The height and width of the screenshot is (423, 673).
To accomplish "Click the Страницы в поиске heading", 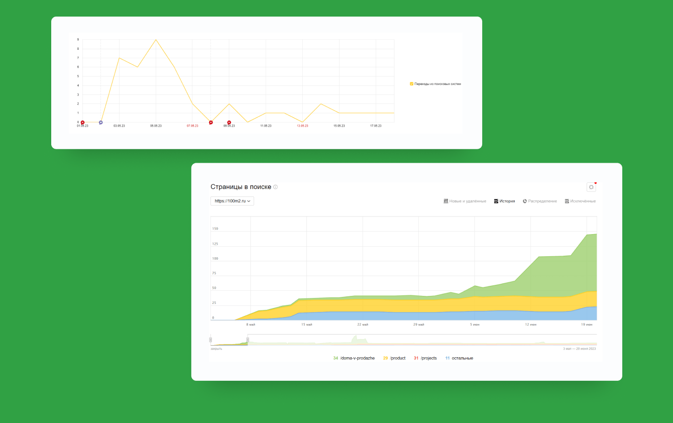I will (241, 187).
